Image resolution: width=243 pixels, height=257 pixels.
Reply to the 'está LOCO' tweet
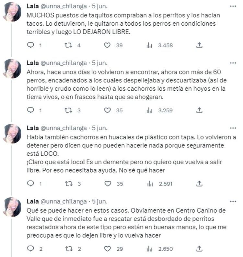coord(30,184)
